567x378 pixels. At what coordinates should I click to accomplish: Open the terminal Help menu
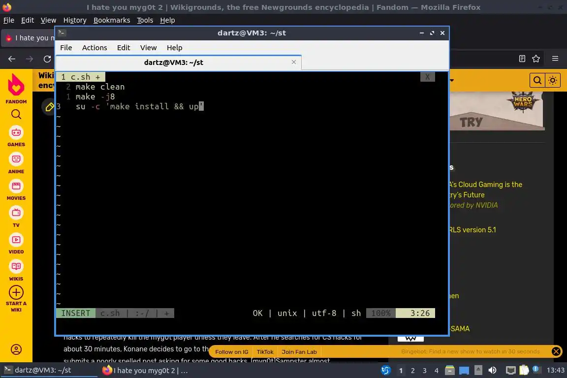tap(174, 48)
